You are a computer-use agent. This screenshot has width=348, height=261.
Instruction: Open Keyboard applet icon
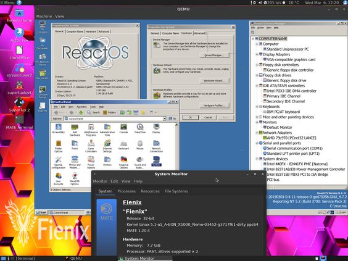click(x=123, y=145)
